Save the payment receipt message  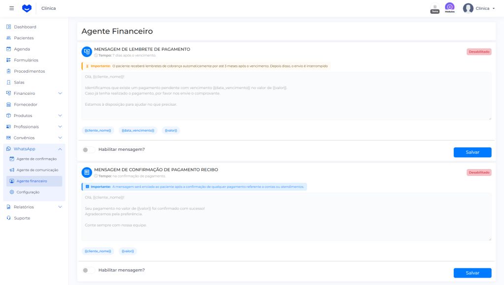click(x=472, y=273)
